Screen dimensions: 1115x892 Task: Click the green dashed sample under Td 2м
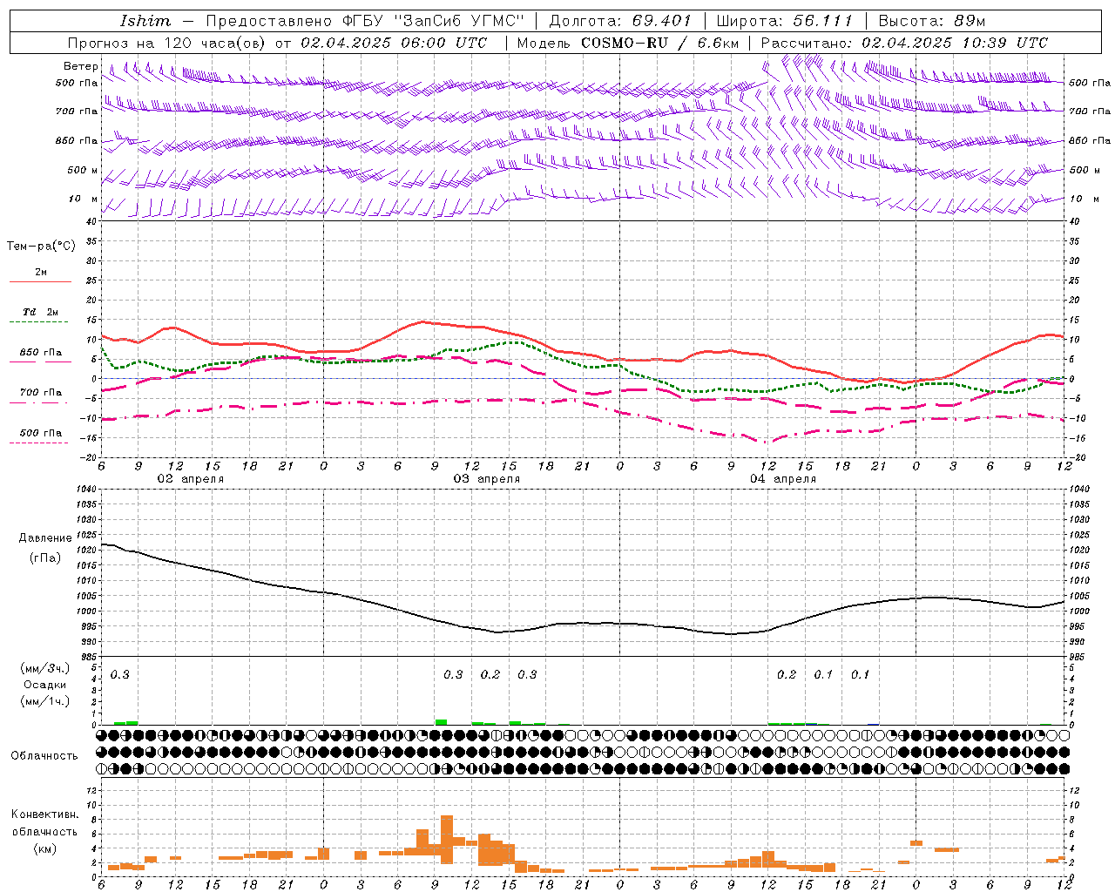pos(39,323)
